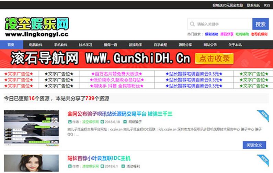Focus the keyword search input field
Image resolution: width=273 pixels, height=173 pixels.
(x=223, y=24)
